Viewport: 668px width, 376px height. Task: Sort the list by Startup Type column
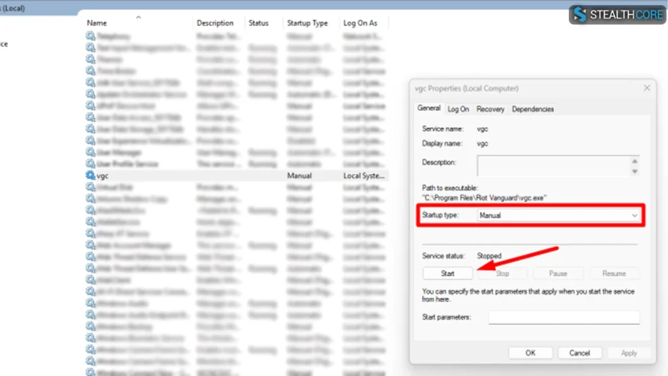pos(307,23)
